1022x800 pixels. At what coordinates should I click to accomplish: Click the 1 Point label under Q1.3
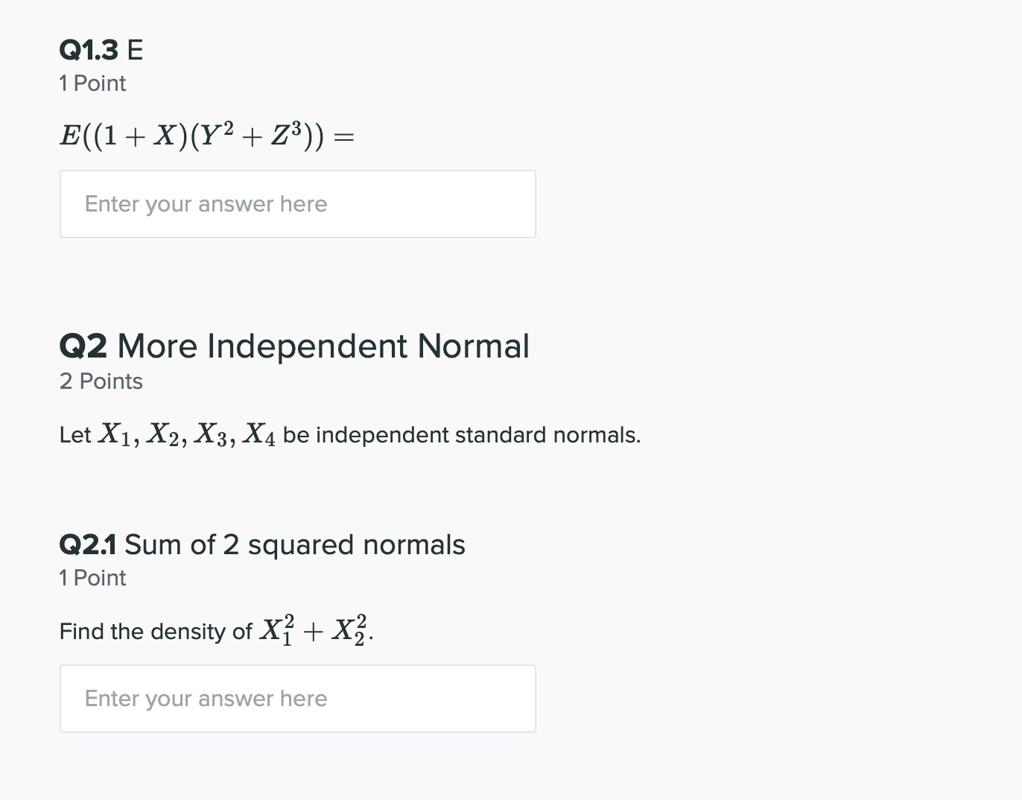point(92,83)
